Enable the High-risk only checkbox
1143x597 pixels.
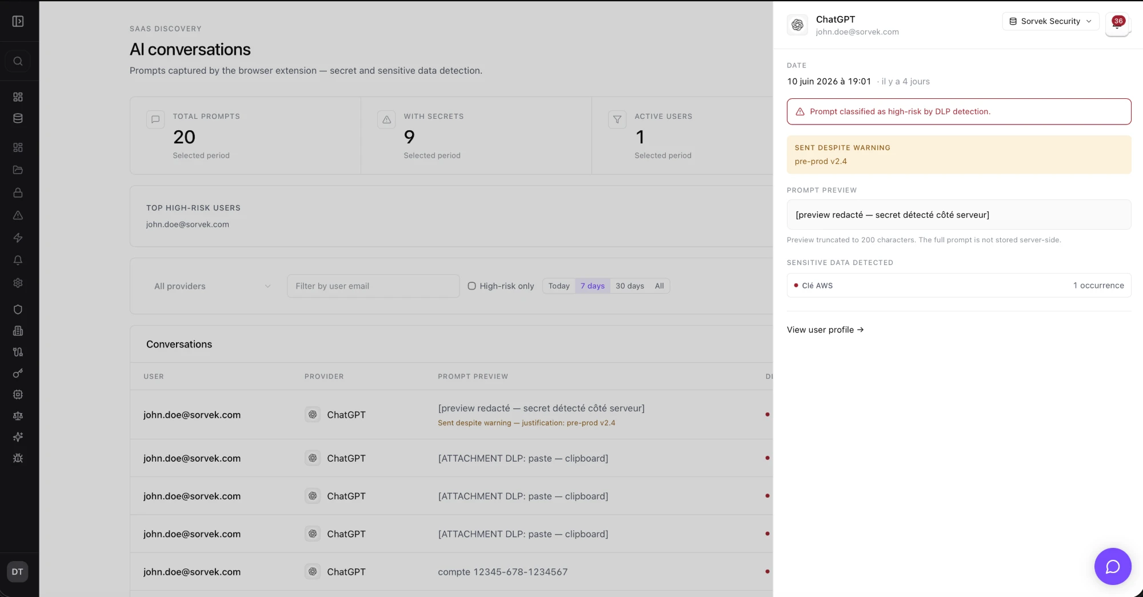(x=471, y=286)
